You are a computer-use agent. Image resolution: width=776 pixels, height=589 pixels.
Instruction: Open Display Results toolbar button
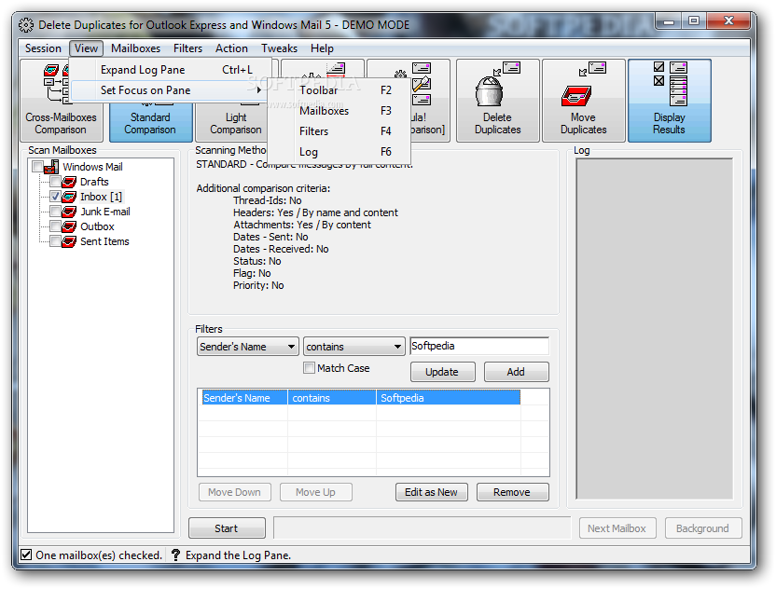pyautogui.click(x=669, y=101)
